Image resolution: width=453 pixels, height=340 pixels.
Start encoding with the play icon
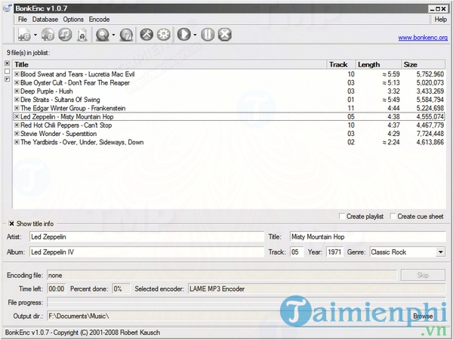[182, 34]
